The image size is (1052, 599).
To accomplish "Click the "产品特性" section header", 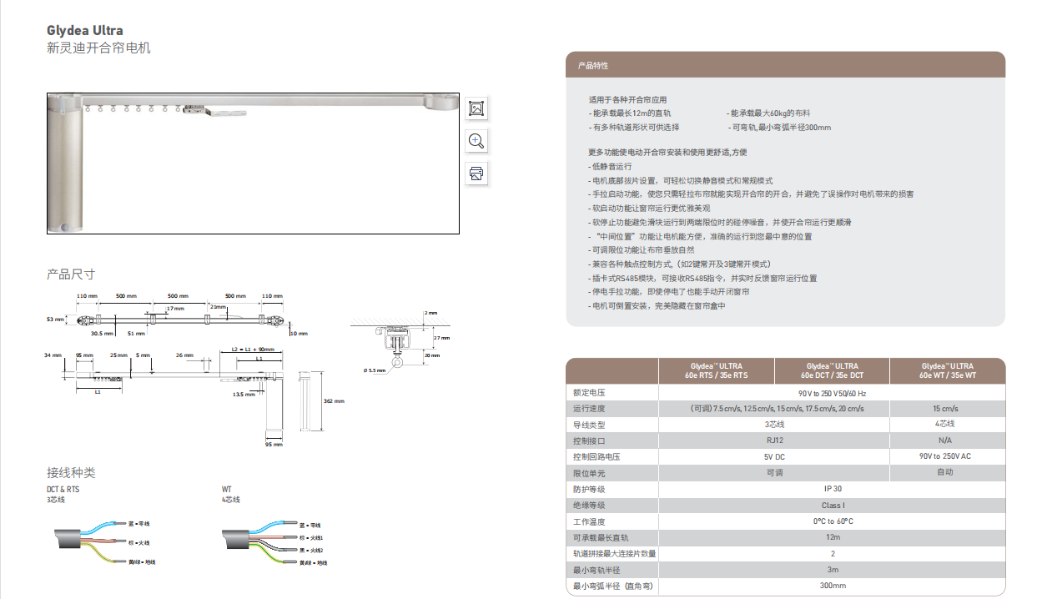I will click(x=593, y=65).
